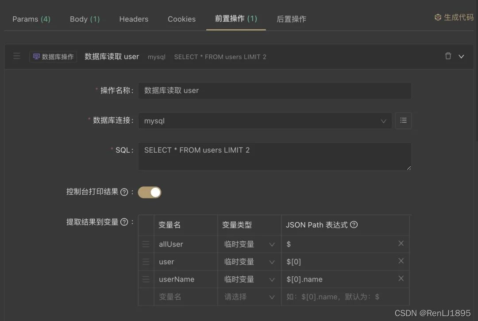The height and width of the screenshot is (321, 478).
Task: Click the 操作名称 input field
Action: 275,90
